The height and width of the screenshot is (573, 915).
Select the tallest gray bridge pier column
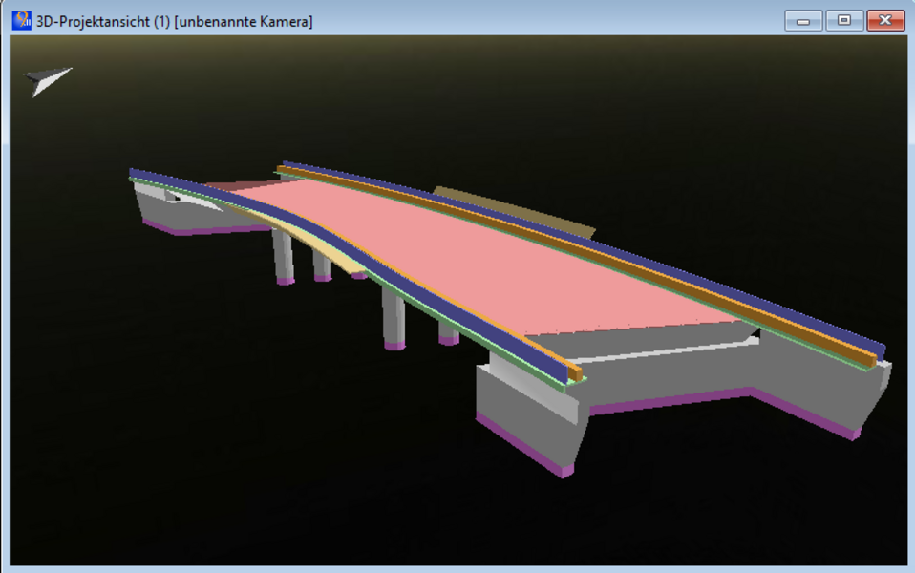pyautogui.click(x=394, y=318)
